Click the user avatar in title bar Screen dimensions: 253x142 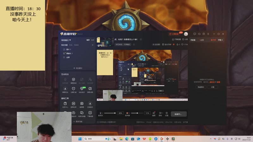pyautogui.click(x=186, y=34)
